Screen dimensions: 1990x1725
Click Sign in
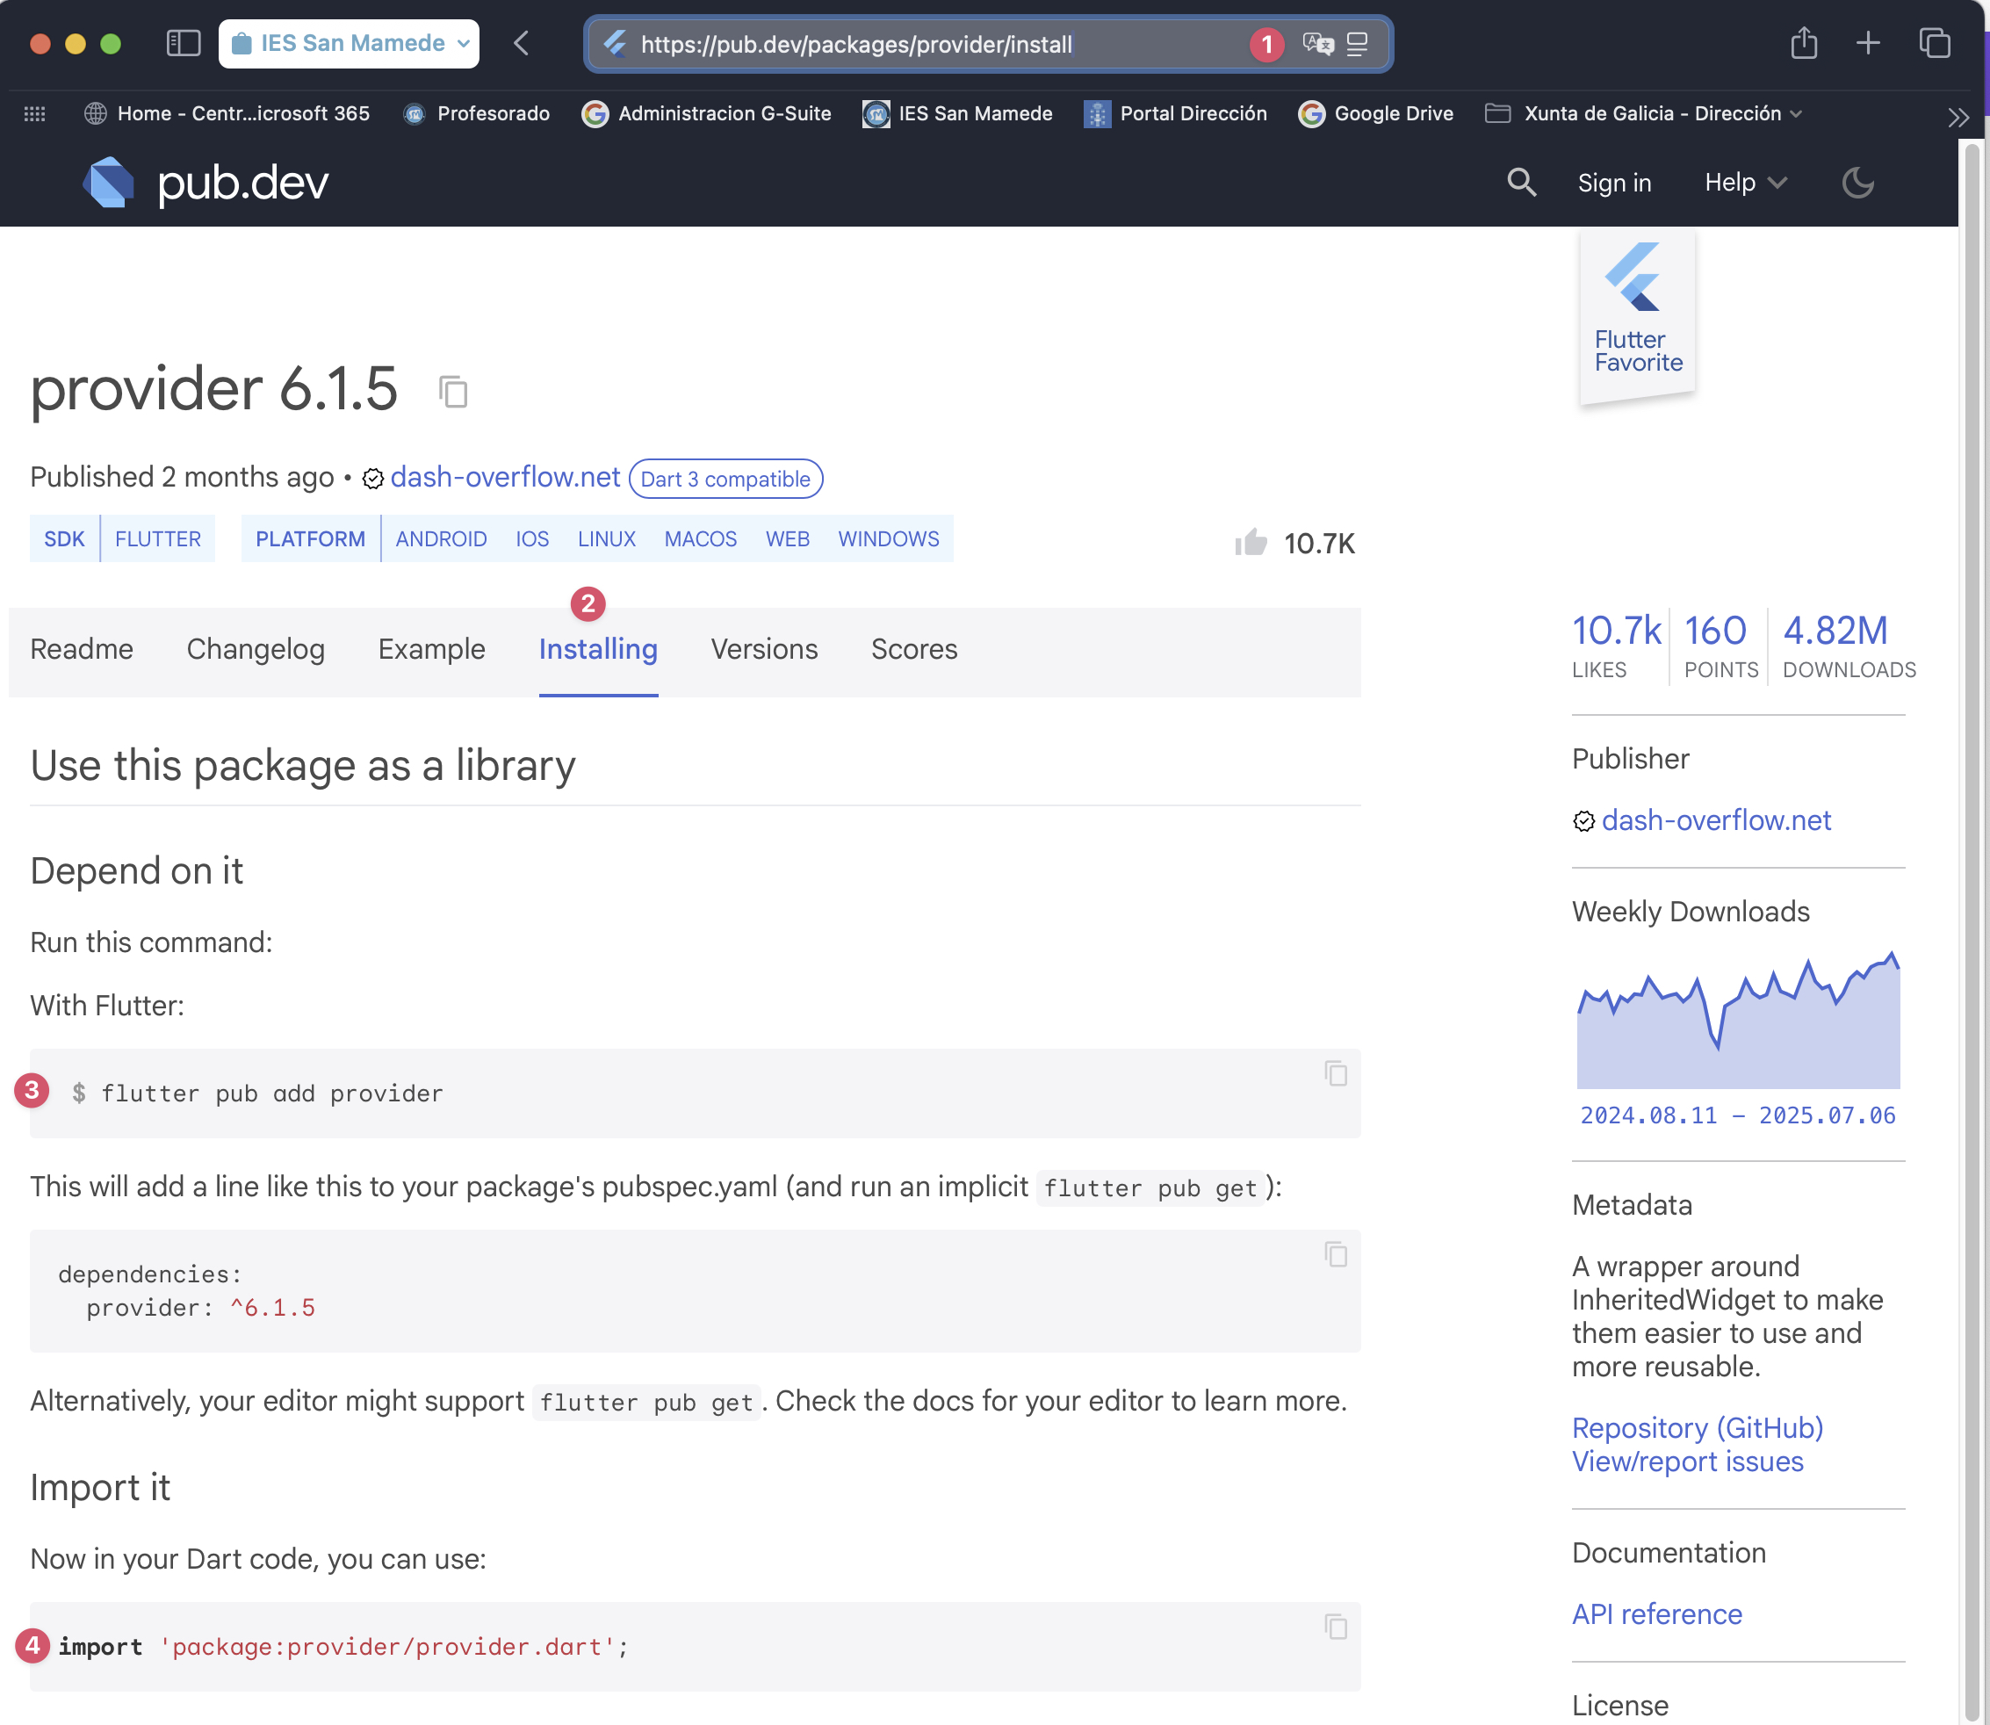(x=1614, y=182)
